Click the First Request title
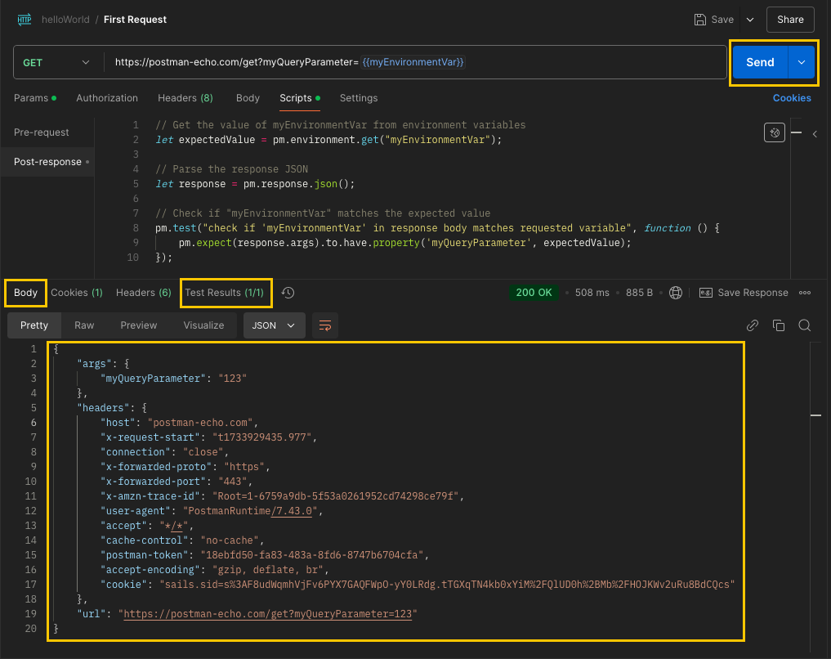This screenshot has width=831, height=659. click(x=135, y=20)
